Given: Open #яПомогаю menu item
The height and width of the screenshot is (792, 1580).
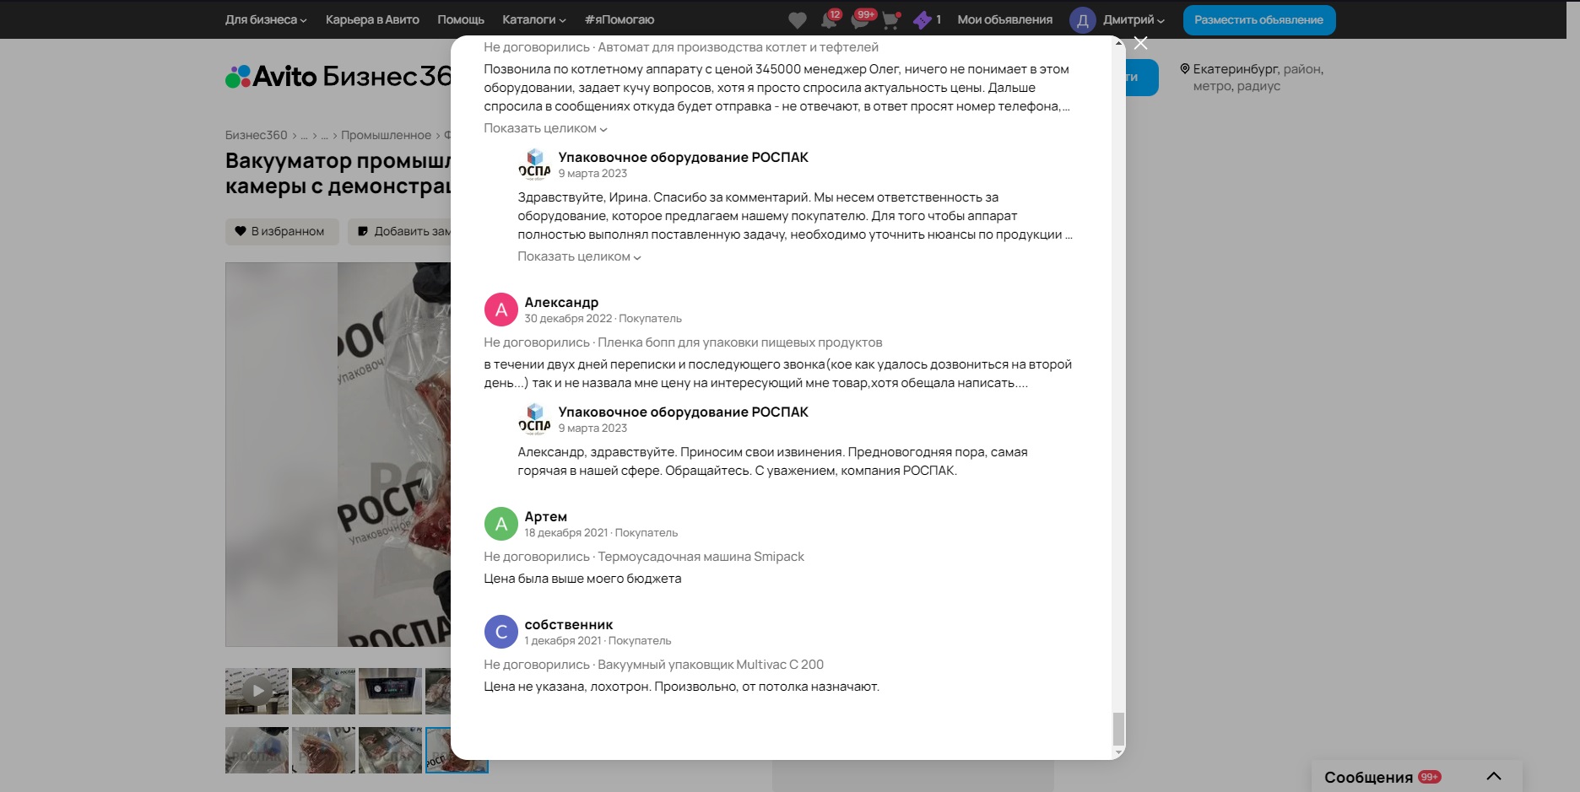Looking at the screenshot, I should 620,19.
